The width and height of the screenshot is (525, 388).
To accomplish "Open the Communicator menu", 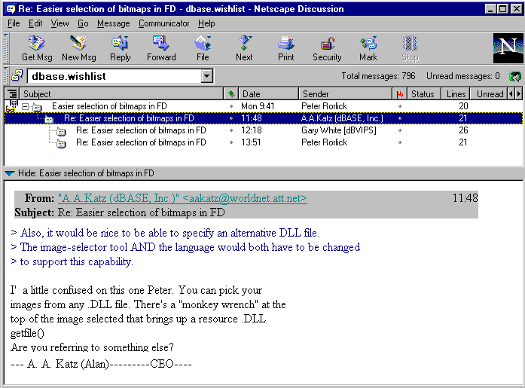I will (x=163, y=23).
